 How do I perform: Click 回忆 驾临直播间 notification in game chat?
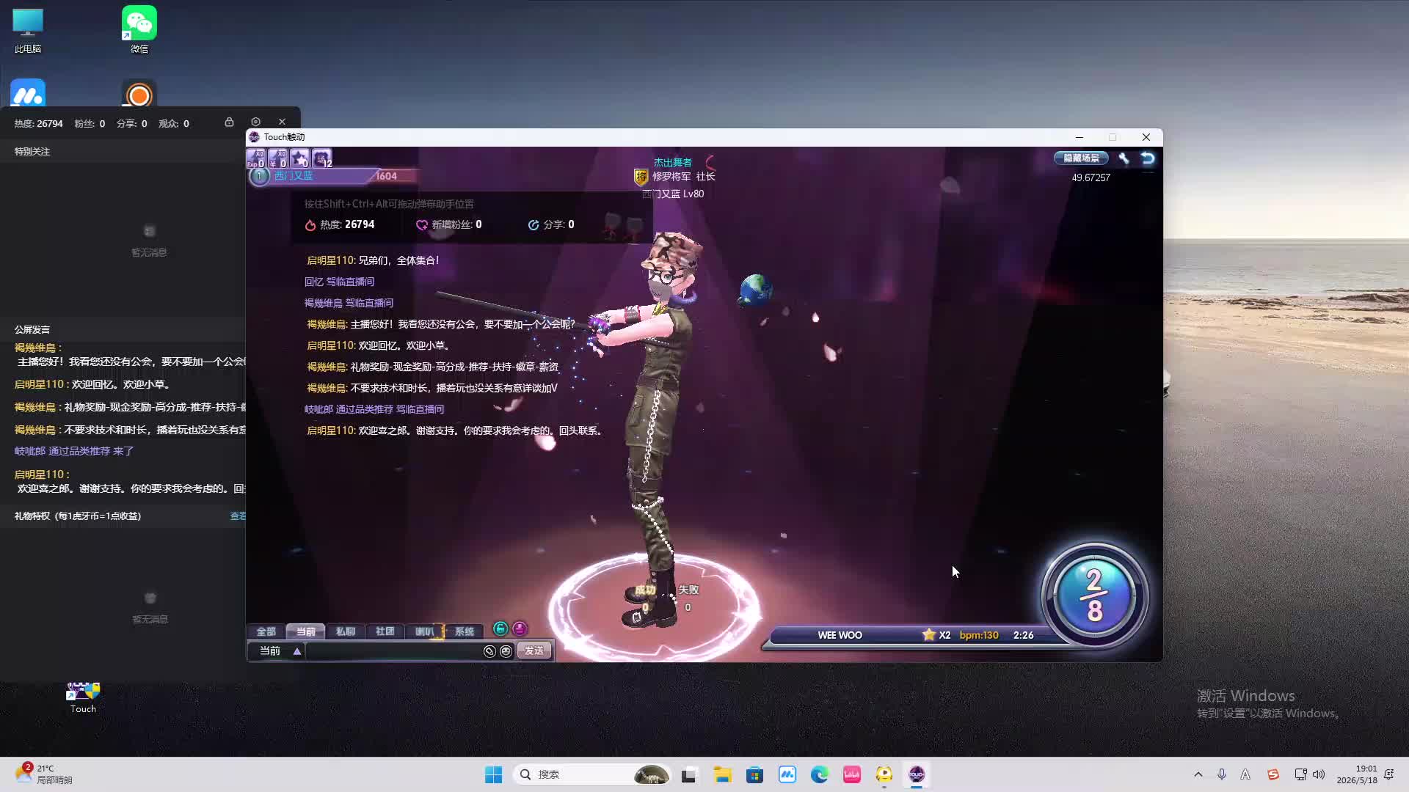pos(339,282)
